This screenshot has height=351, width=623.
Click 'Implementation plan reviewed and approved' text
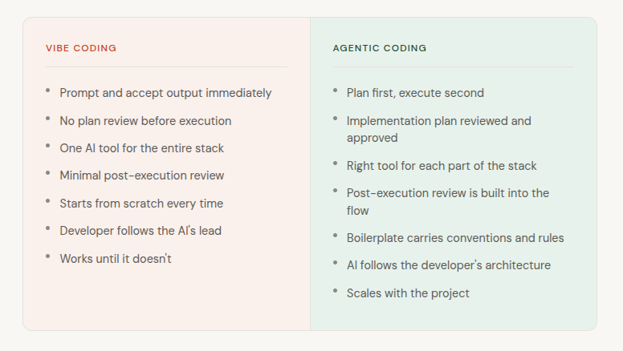click(439, 129)
